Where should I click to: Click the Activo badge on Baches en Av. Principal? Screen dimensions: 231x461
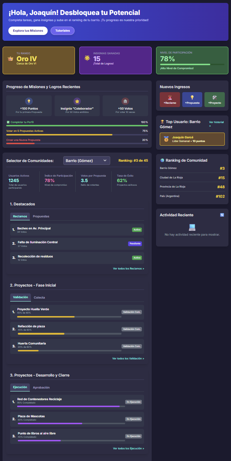(137, 230)
